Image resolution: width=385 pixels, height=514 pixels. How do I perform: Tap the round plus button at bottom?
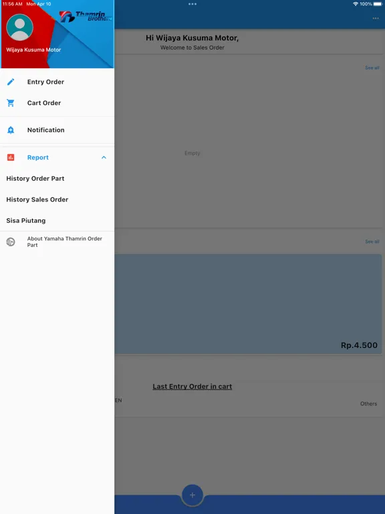(192, 495)
